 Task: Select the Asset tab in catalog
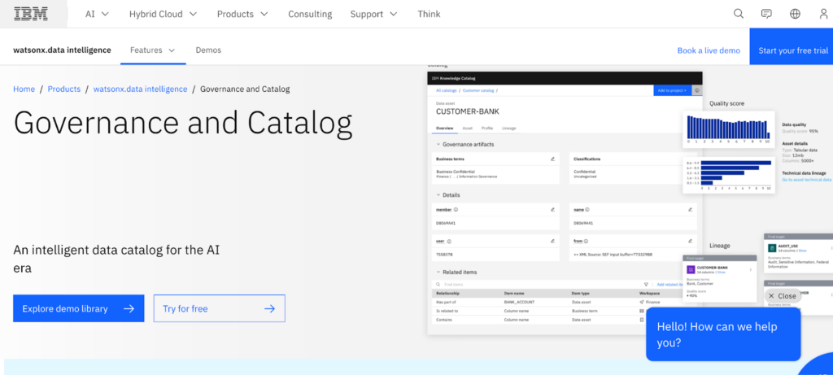[x=468, y=128]
